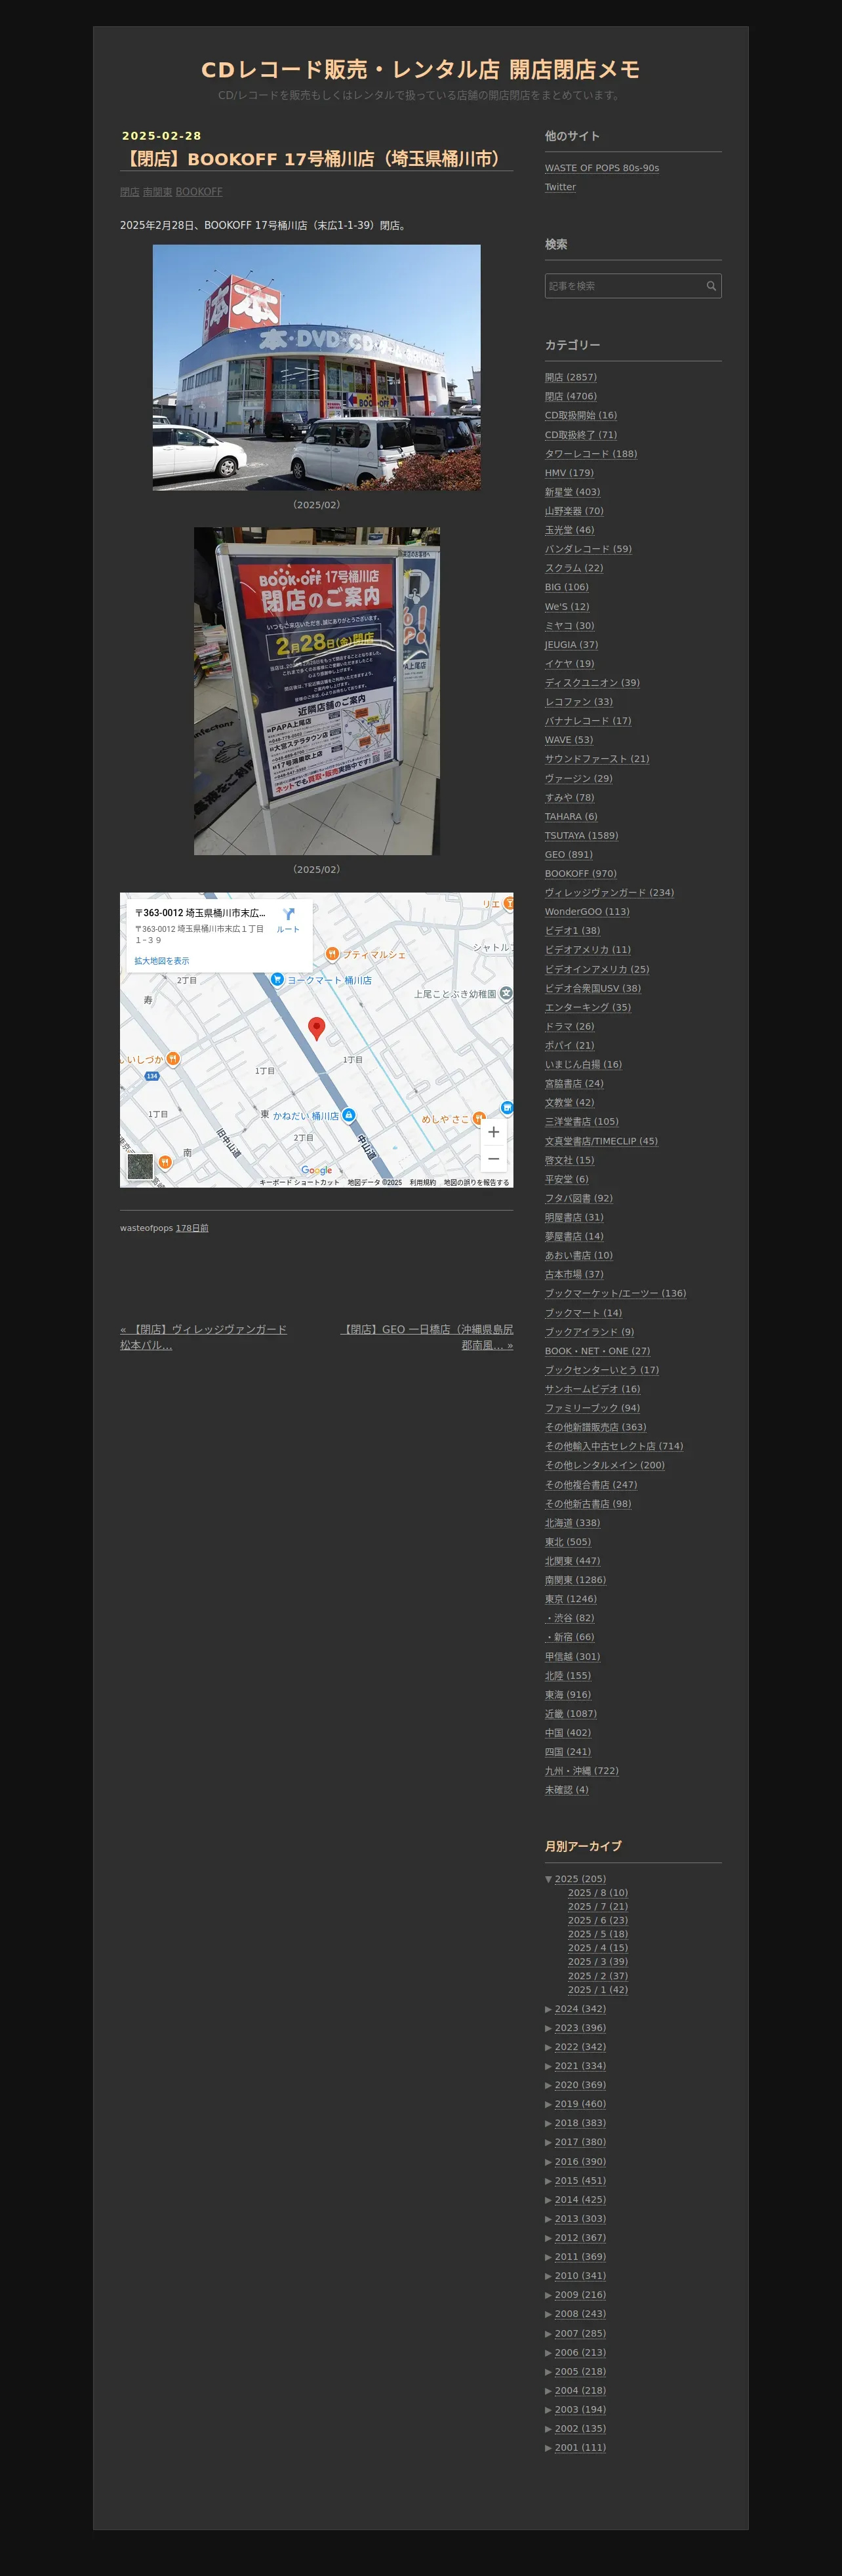The image size is (842, 2576).
Task: Expand the 2024 archive year
Action: [548, 2009]
